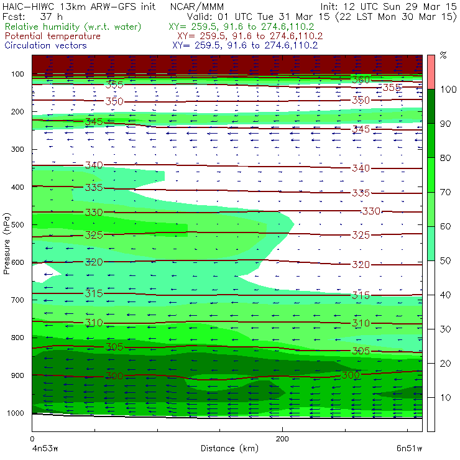Choose the 70–80 bright green colorbar segment

coord(431,175)
